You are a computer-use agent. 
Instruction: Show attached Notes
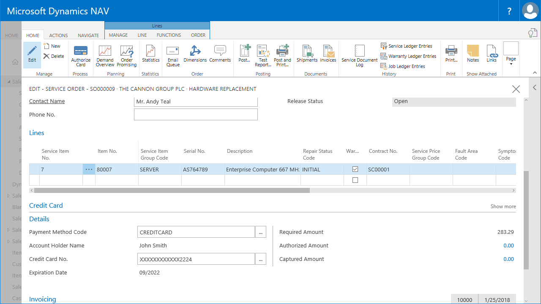pyautogui.click(x=473, y=54)
